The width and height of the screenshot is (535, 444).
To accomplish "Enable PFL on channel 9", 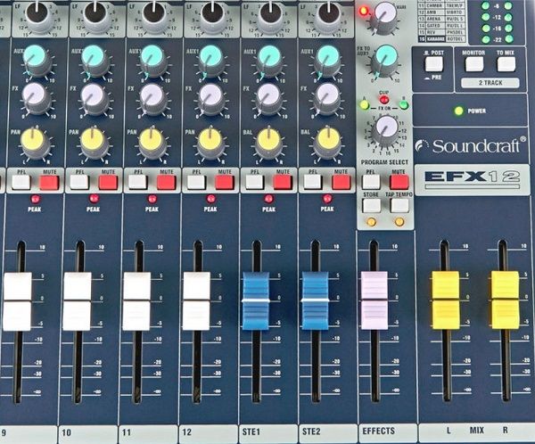I will pyautogui.click(x=21, y=183).
